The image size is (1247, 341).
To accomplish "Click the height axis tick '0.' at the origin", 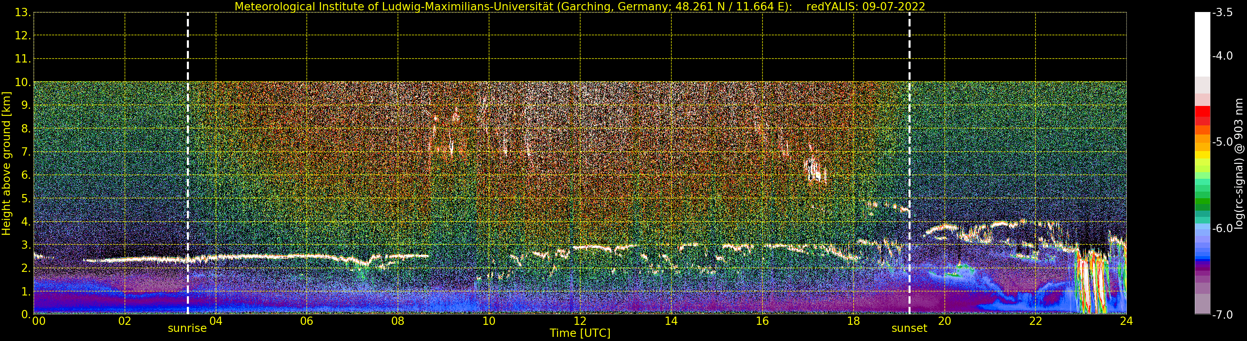I will pos(26,315).
